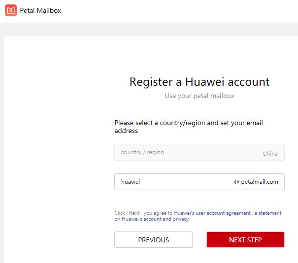Open the country / region selector
298x263 pixels.
tap(199, 152)
